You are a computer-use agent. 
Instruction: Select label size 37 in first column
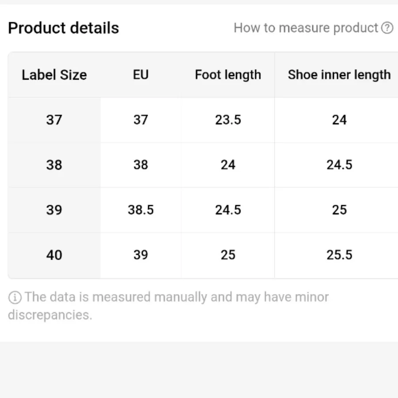pos(54,120)
